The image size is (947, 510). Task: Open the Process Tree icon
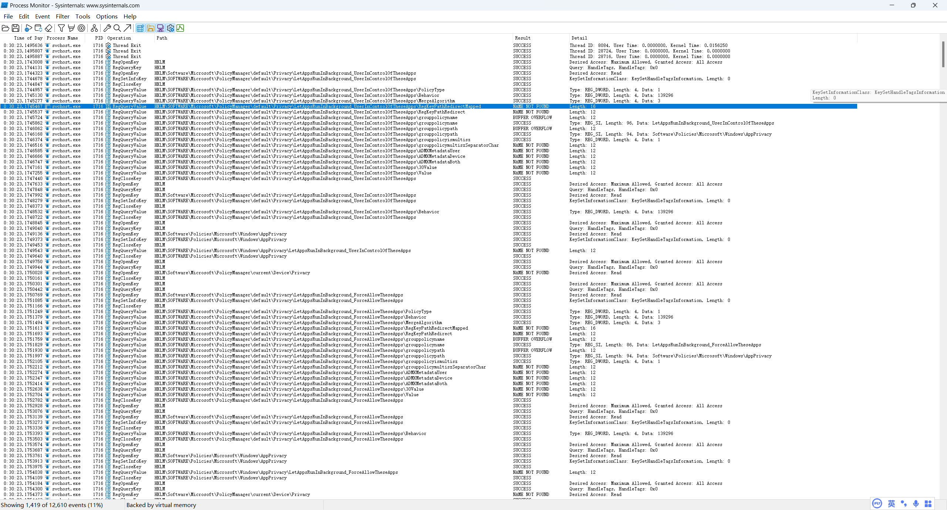[94, 28]
